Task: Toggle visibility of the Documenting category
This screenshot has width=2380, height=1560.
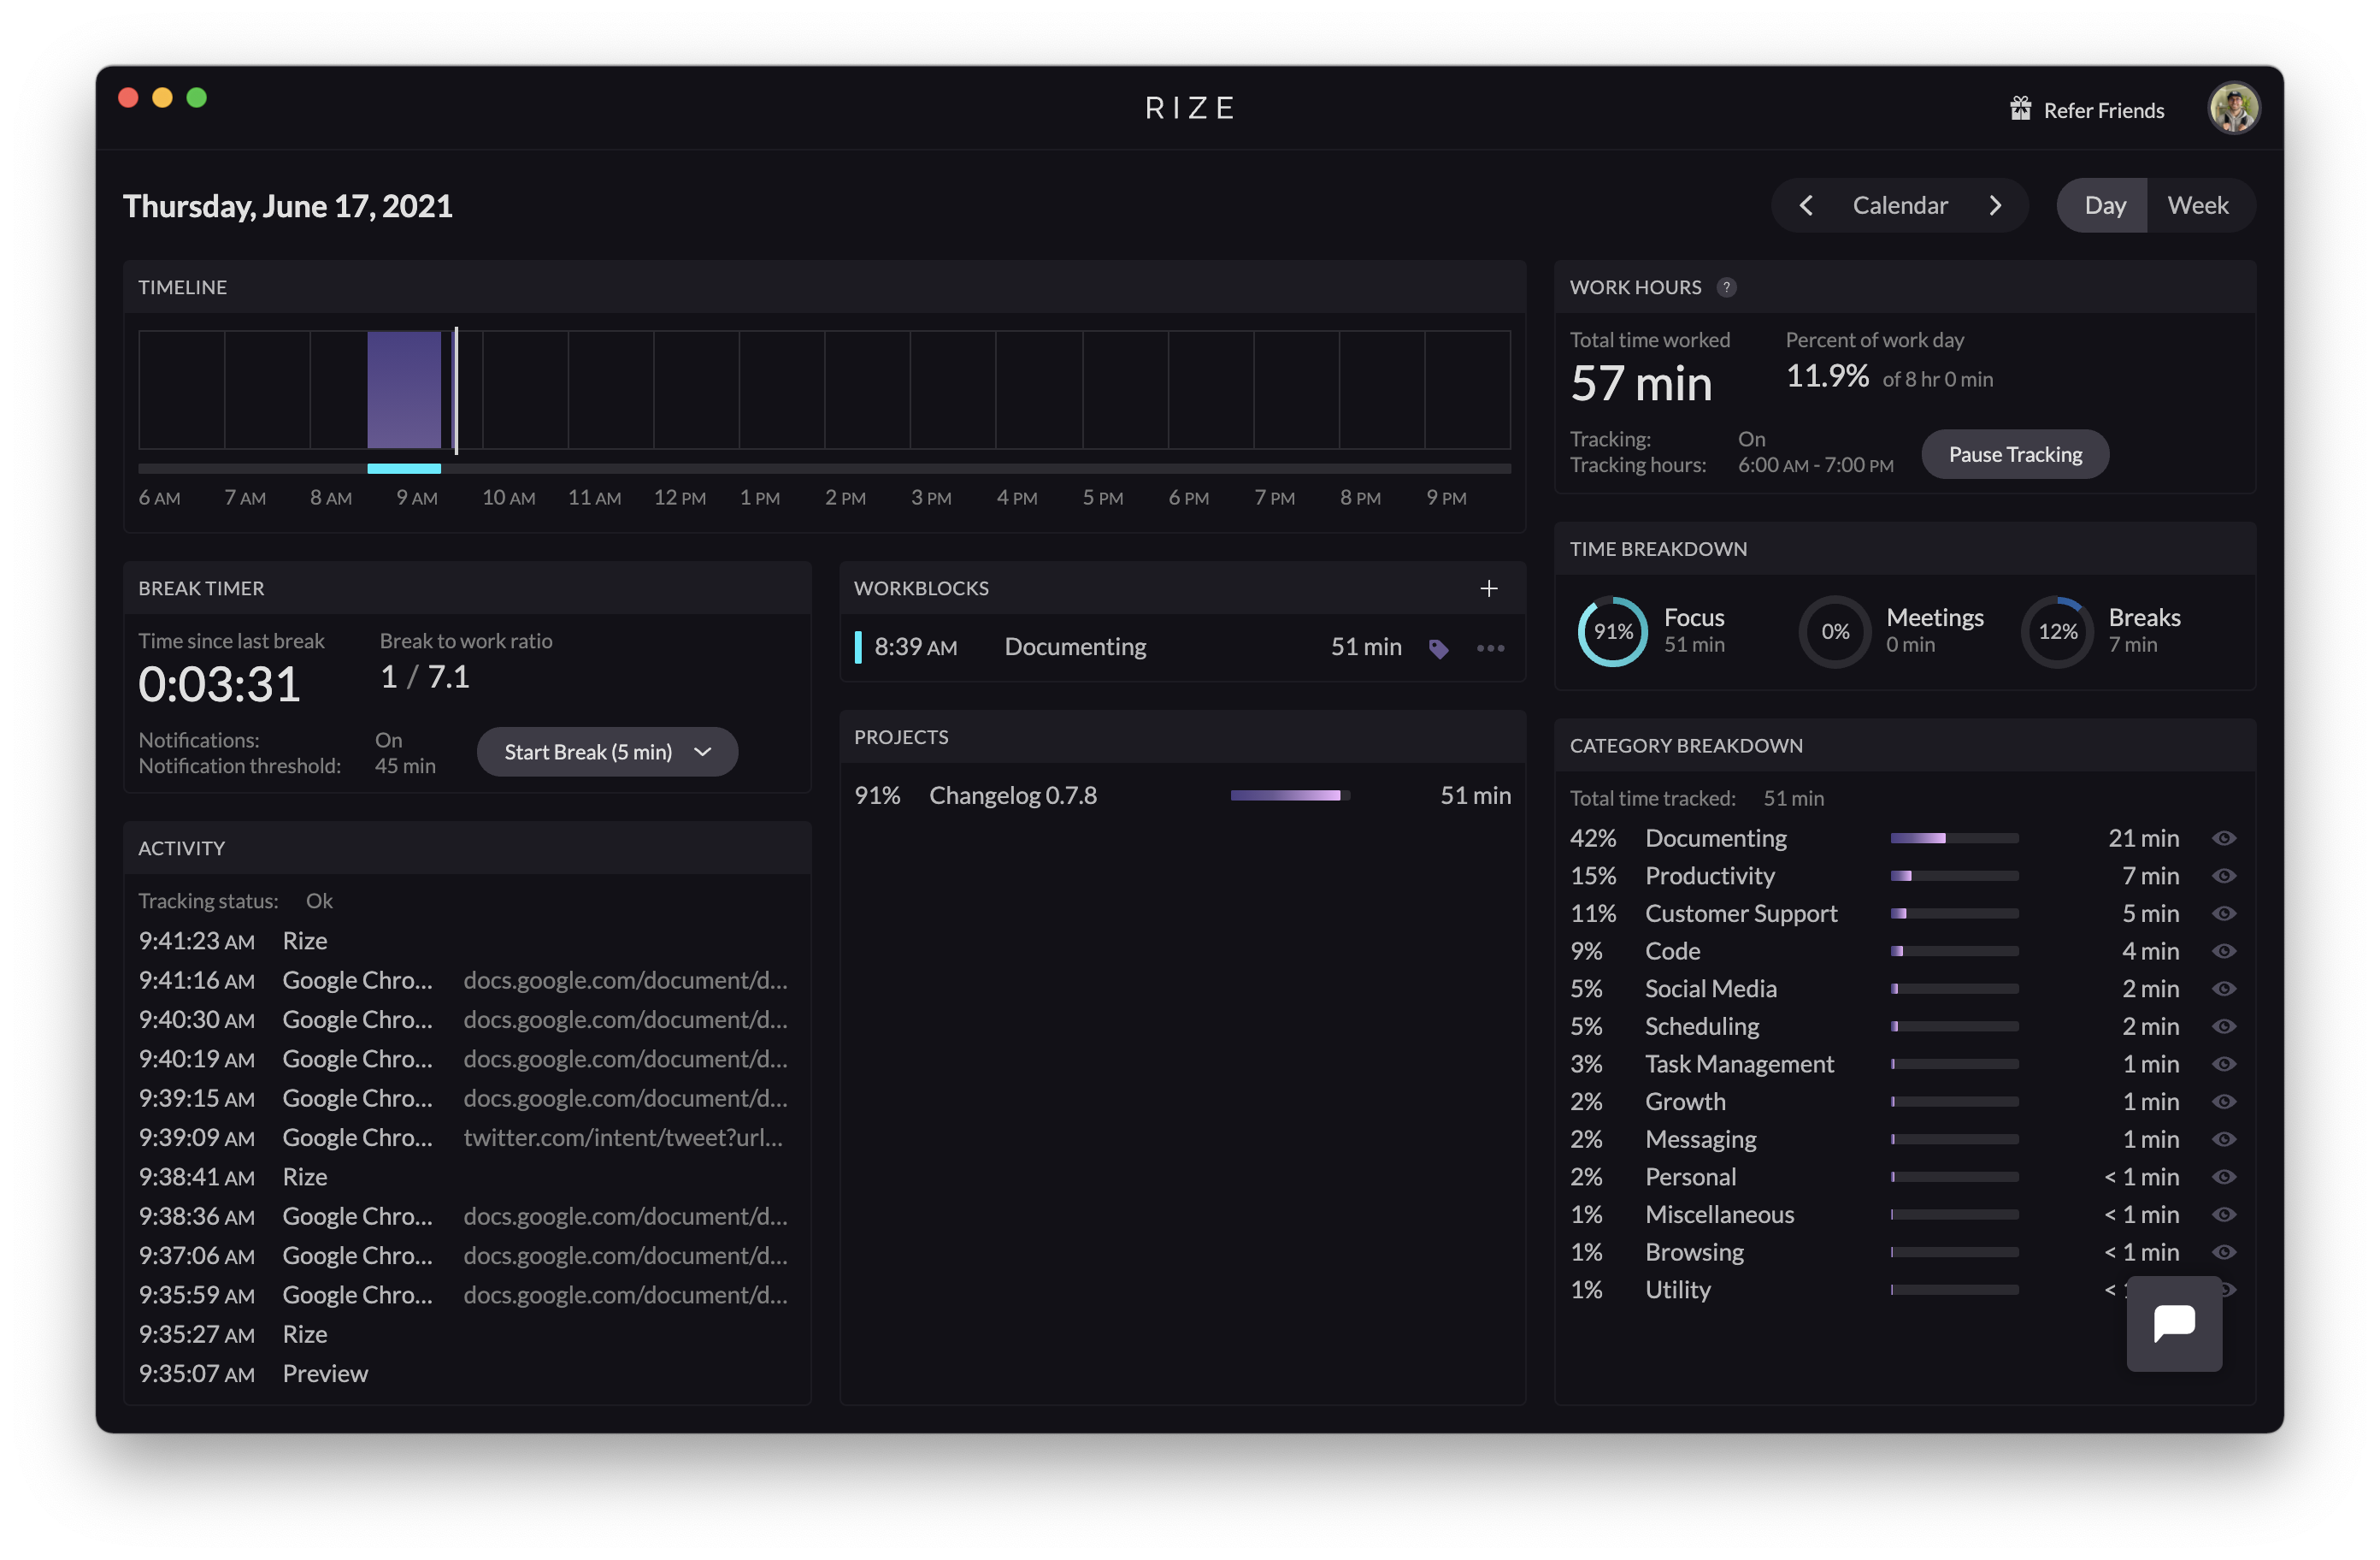Action: pyautogui.click(x=2225, y=837)
